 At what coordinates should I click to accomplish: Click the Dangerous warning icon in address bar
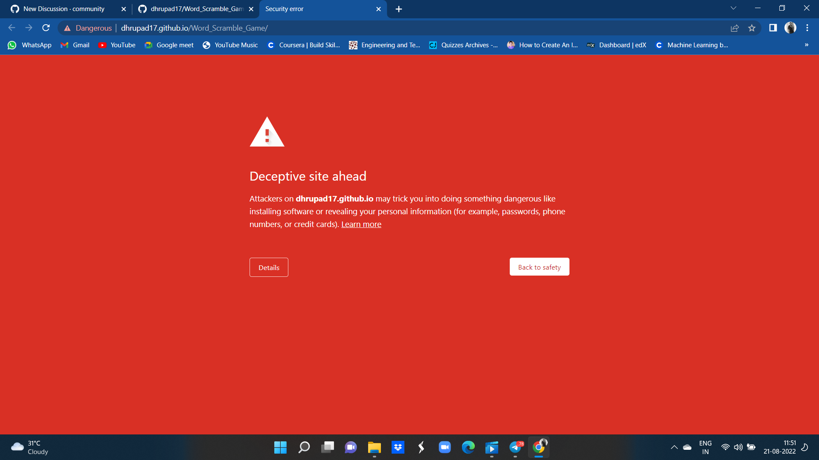(x=67, y=28)
